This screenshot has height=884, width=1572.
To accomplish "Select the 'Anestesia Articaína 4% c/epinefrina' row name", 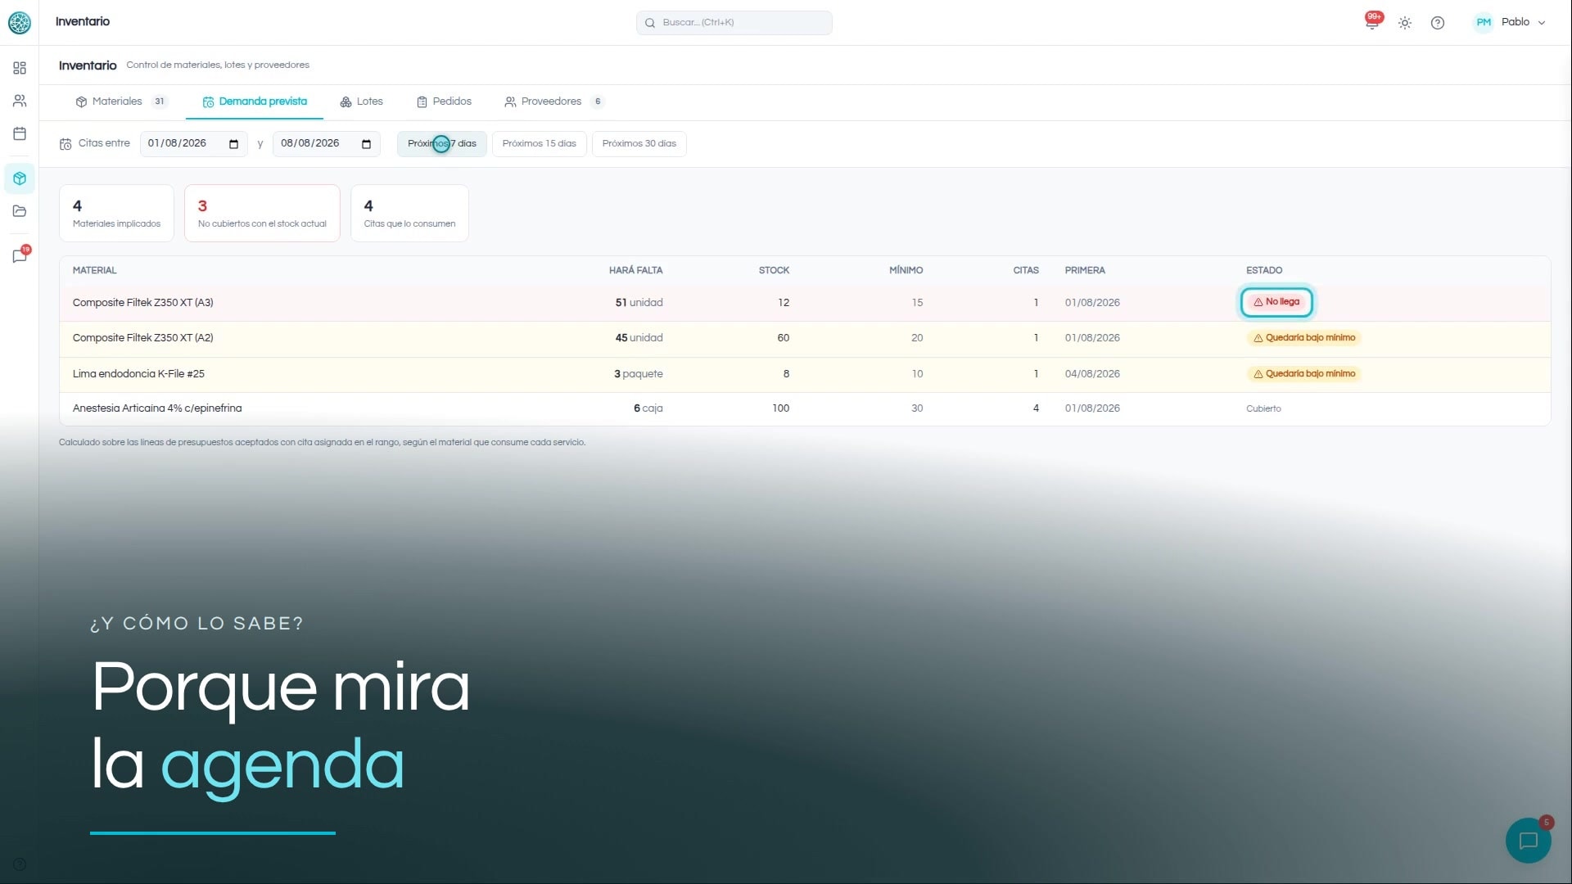I will coord(157,408).
